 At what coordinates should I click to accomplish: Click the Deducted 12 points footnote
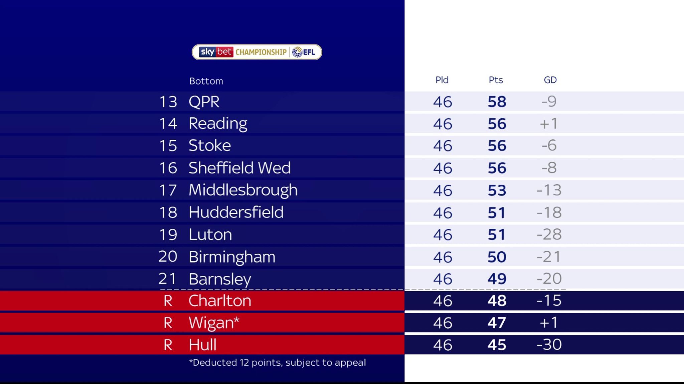coord(278,363)
